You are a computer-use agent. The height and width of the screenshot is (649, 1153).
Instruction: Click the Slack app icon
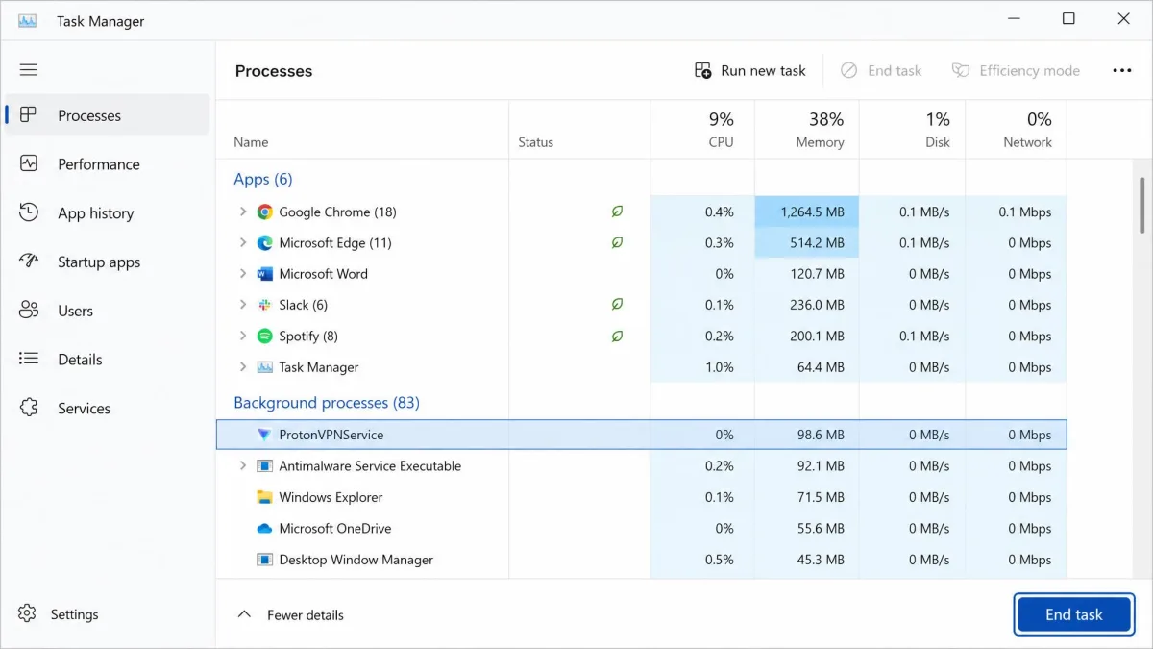point(265,305)
